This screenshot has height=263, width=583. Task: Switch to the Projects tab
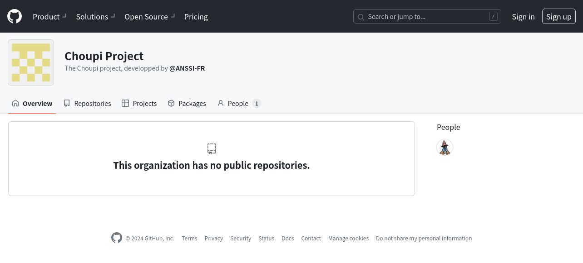(139, 103)
